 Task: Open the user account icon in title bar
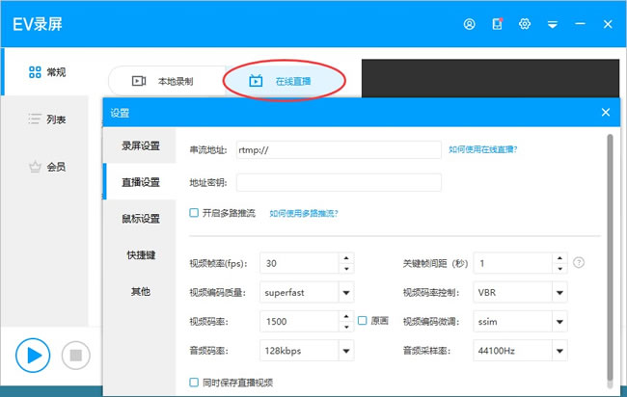[x=469, y=24]
